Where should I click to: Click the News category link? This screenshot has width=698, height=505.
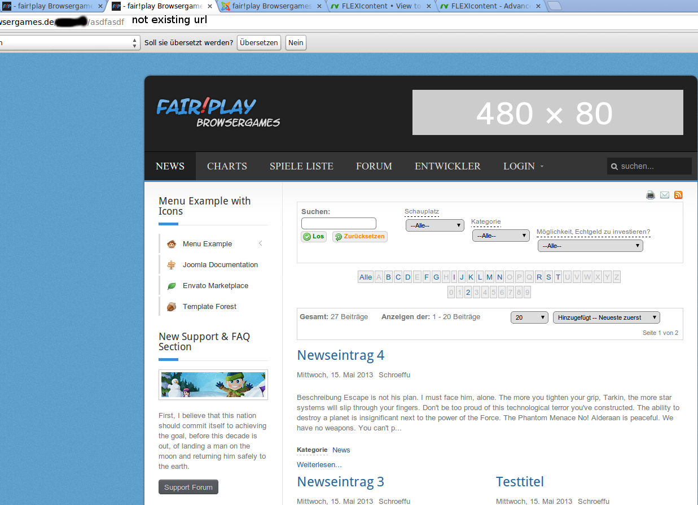[x=341, y=450]
